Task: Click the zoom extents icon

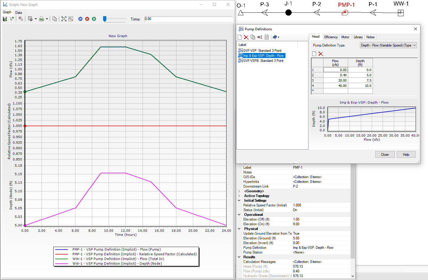Action: click(64, 19)
